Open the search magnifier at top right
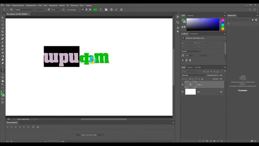 tap(250, 10)
